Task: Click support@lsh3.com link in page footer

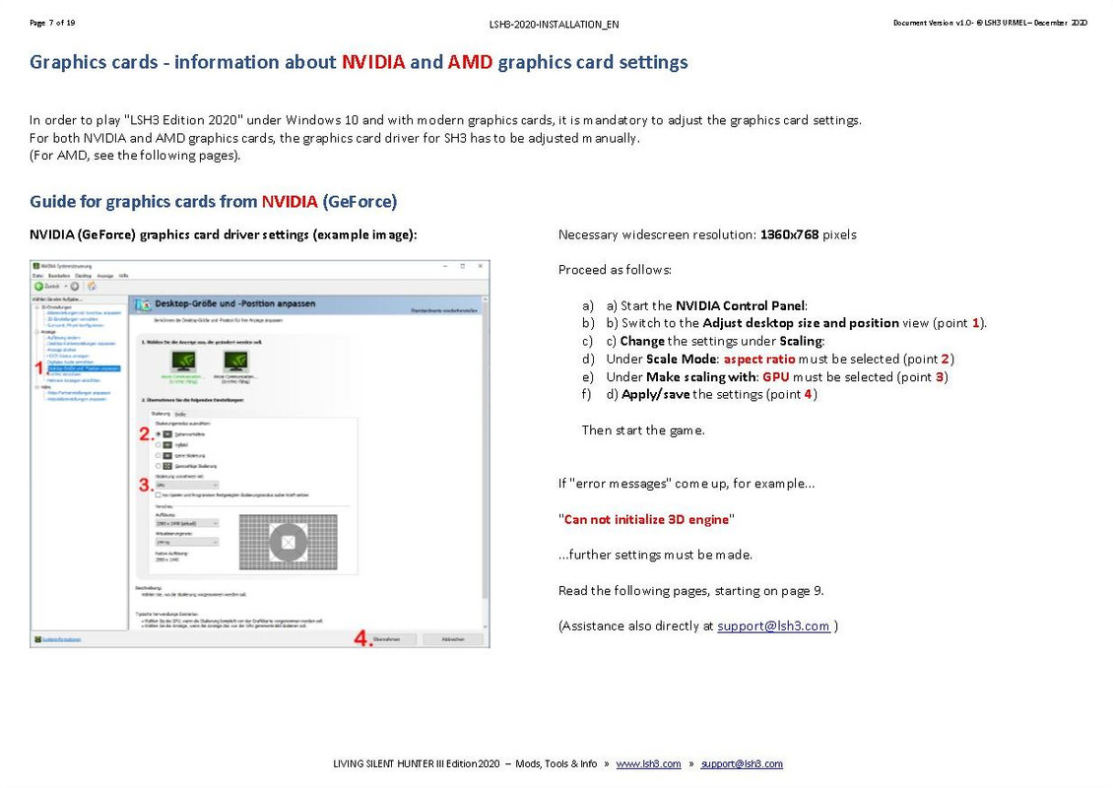Action: (x=742, y=763)
